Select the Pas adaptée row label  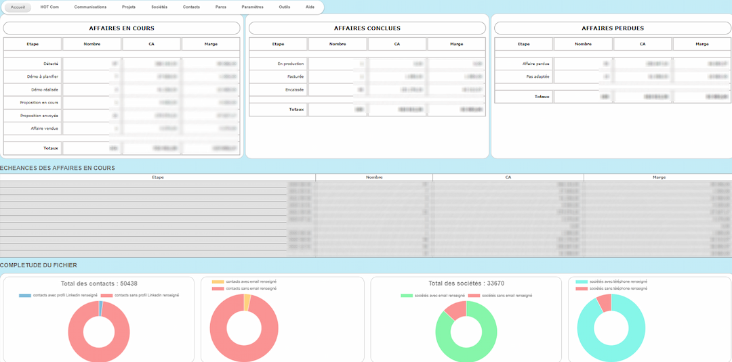click(x=538, y=76)
